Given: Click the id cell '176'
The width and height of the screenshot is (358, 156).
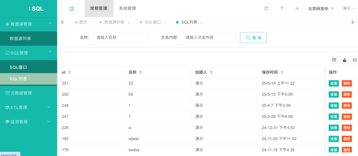Looking at the screenshot, I should click(65, 150).
